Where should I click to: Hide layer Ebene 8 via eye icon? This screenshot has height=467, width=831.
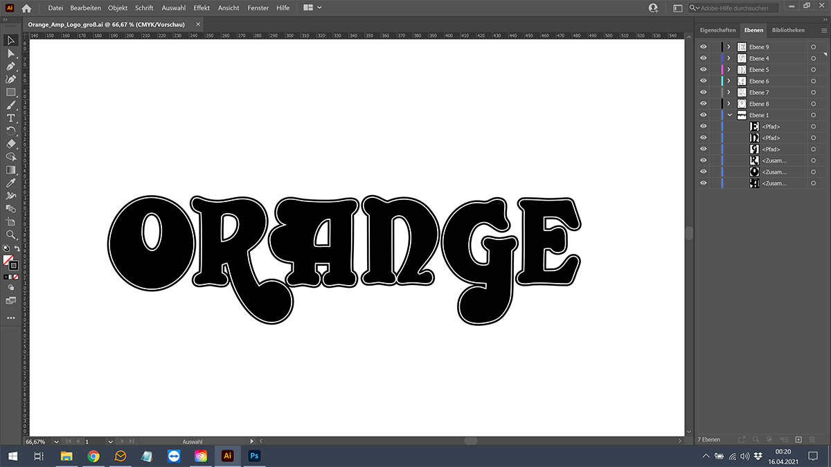tap(704, 104)
